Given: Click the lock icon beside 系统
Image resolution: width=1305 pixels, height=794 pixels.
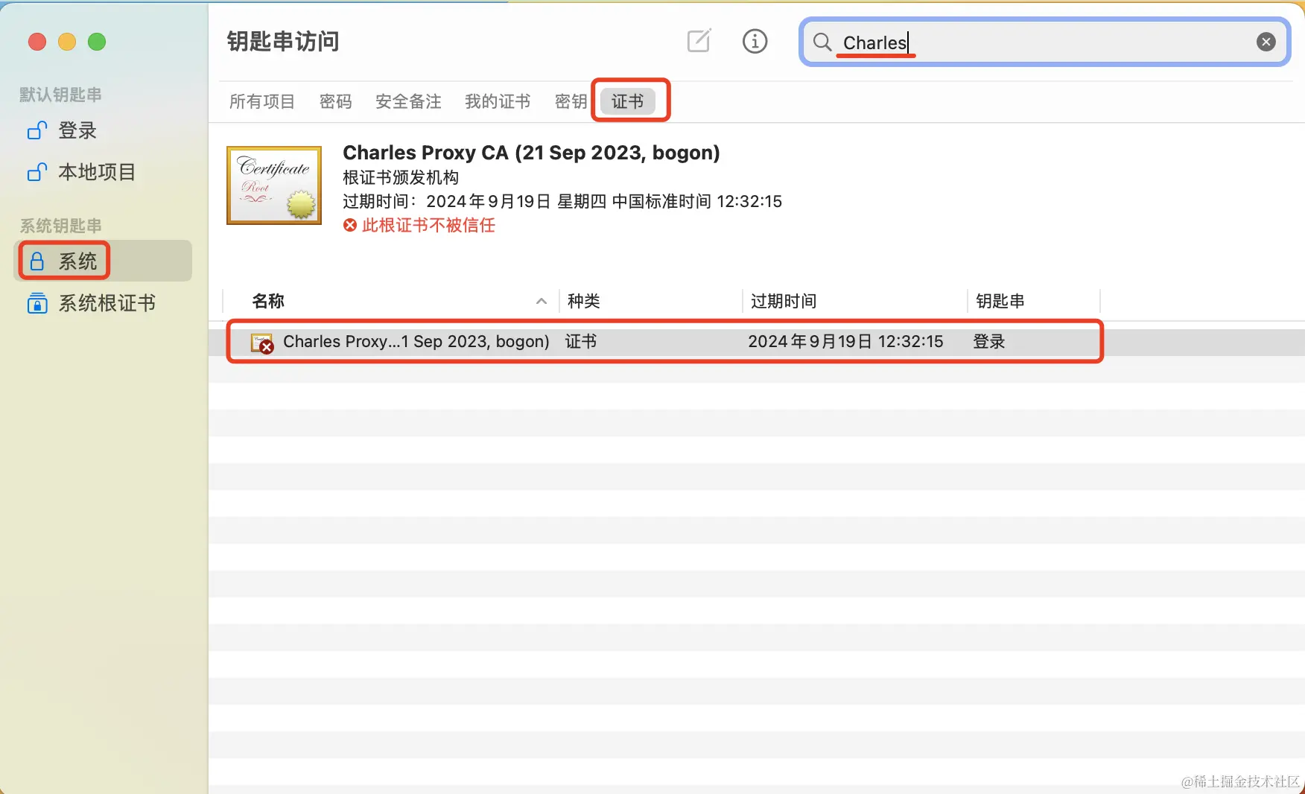Looking at the screenshot, I should click(x=36, y=261).
